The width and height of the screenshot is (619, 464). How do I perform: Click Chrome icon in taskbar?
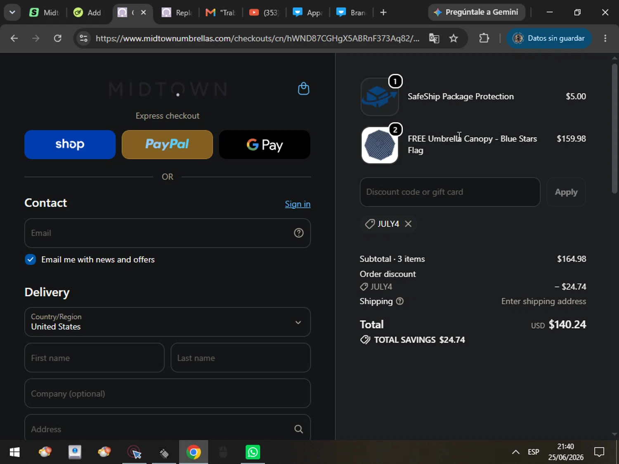tap(194, 452)
